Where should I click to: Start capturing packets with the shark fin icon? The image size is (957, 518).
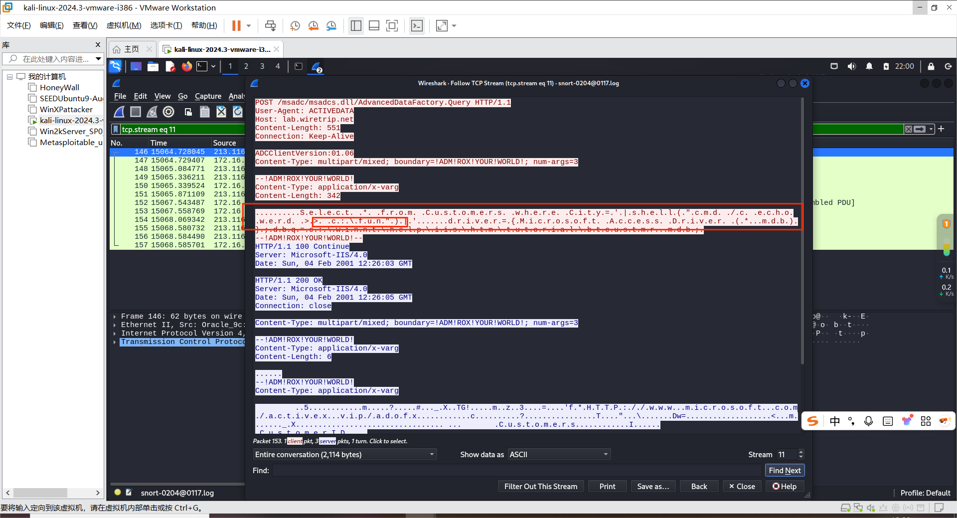click(119, 112)
